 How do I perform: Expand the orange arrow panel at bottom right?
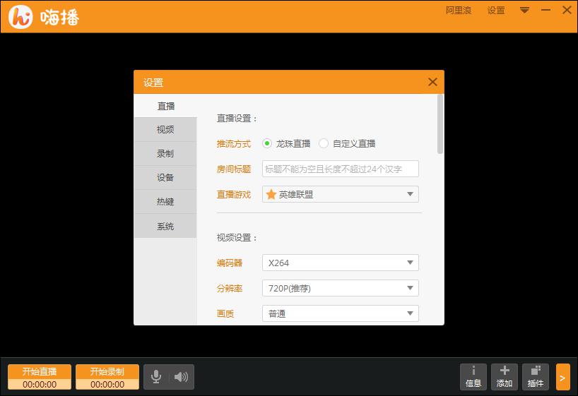pyautogui.click(x=562, y=378)
